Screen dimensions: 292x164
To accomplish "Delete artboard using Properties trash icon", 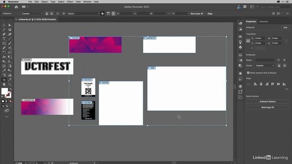I will coord(284,60).
